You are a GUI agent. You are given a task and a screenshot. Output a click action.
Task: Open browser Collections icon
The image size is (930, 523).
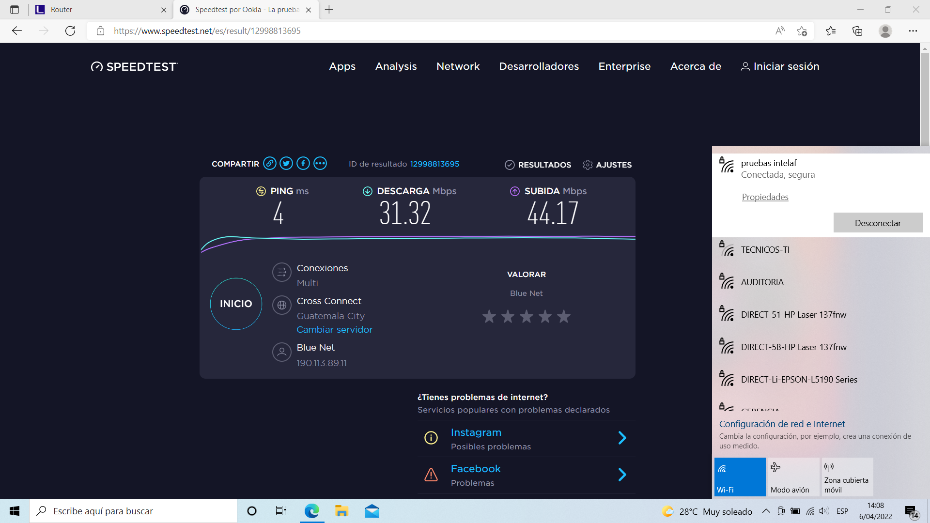coord(857,31)
